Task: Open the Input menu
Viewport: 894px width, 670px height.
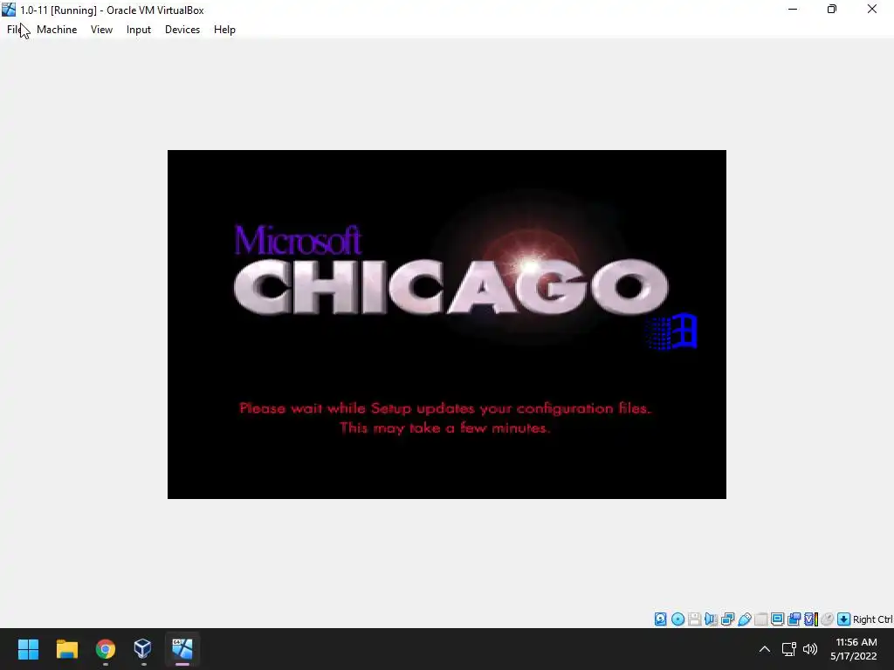Action: [x=139, y=30]
